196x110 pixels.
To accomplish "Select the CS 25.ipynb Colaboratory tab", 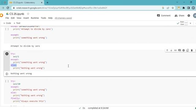I will click(x=26, y=2).
